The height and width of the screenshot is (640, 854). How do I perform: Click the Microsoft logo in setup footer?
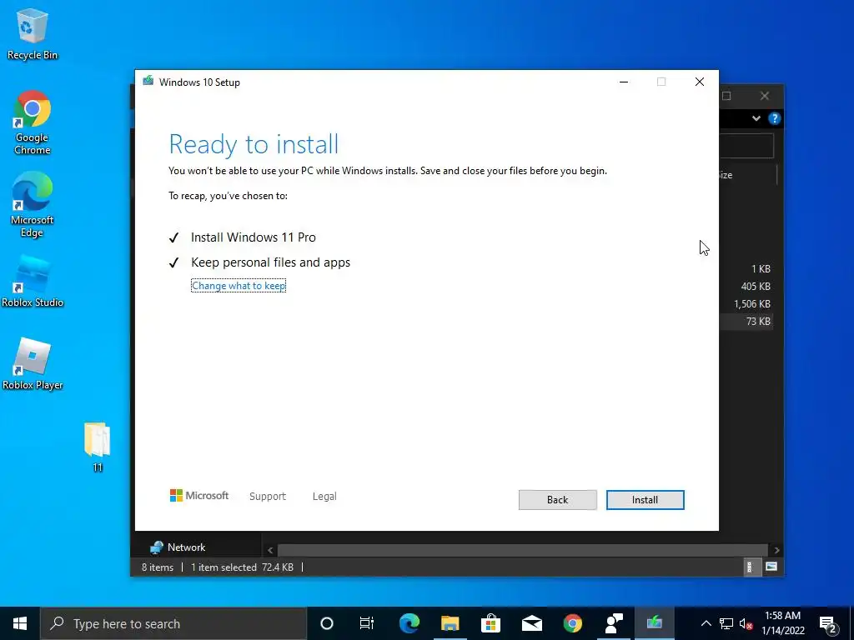[199, 496]
